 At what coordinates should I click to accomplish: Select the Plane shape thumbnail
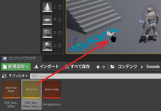click(47, 20)
